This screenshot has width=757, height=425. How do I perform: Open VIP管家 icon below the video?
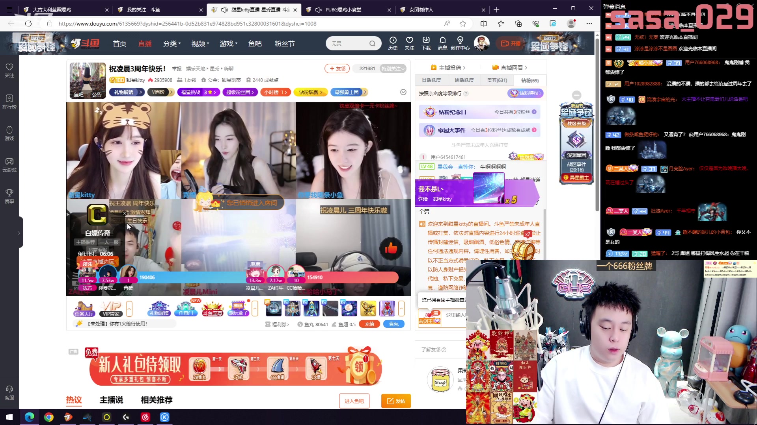(111, 309)
